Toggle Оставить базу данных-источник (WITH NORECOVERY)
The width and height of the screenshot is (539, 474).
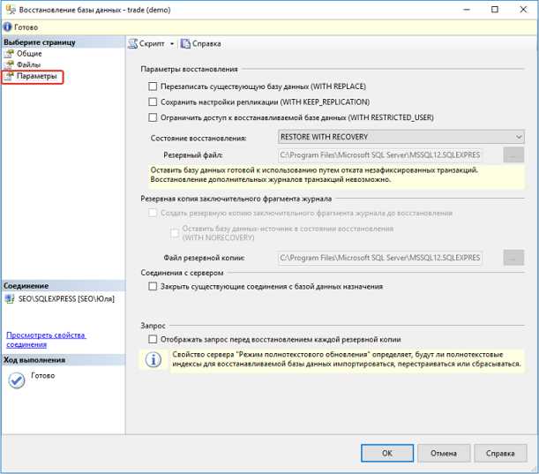(x=175, y=233)
